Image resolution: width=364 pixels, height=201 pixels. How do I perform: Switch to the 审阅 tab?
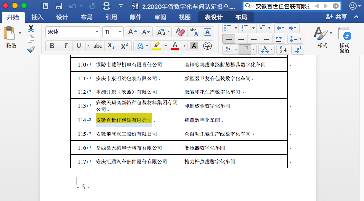[x=160, y=17]
